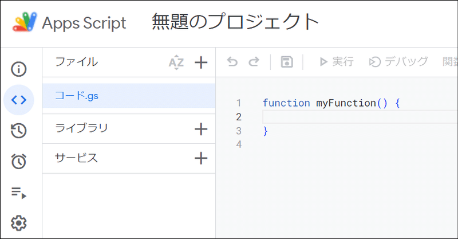Click the history clock sidebar icon

19,131
